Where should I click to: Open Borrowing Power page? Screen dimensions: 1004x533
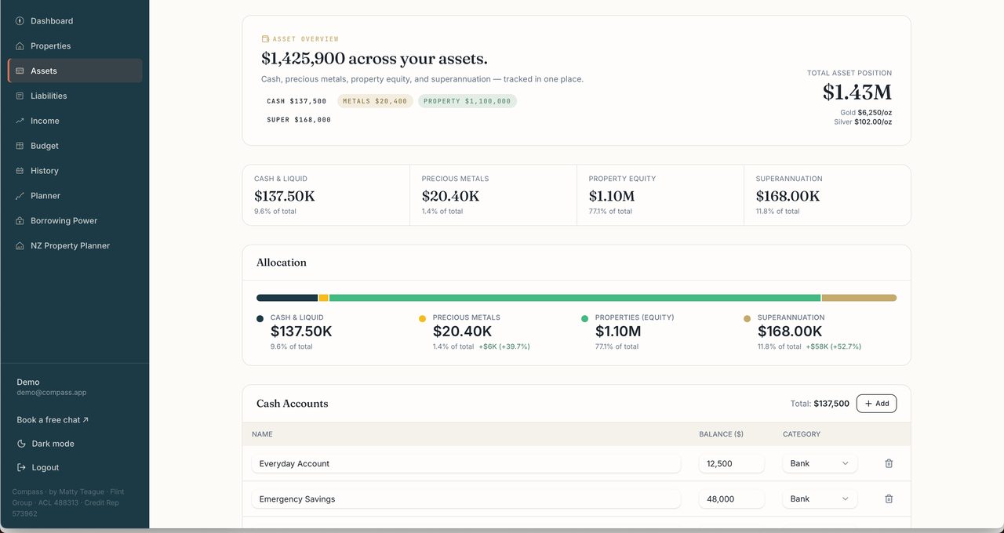click(x=75, y=221)
